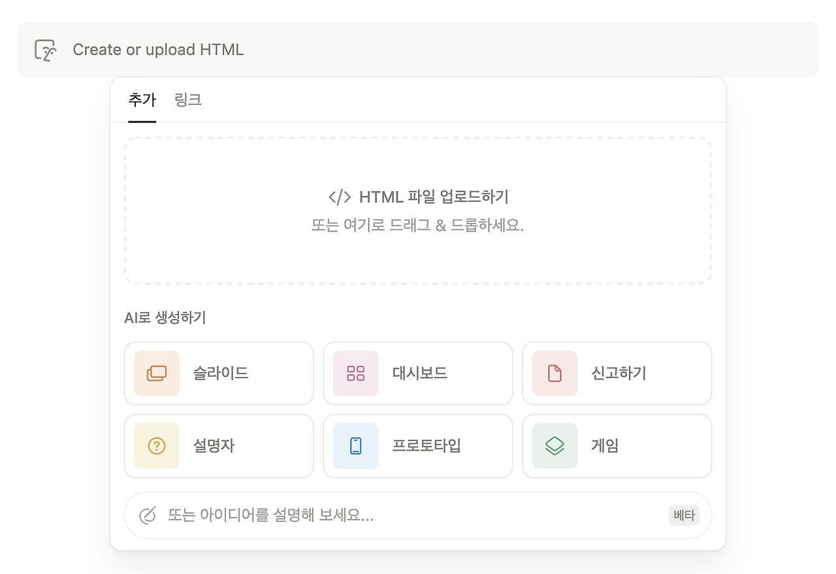The image size is (836, 574).
Task: Choose the 신고하기 card
Action: (617, 373)
